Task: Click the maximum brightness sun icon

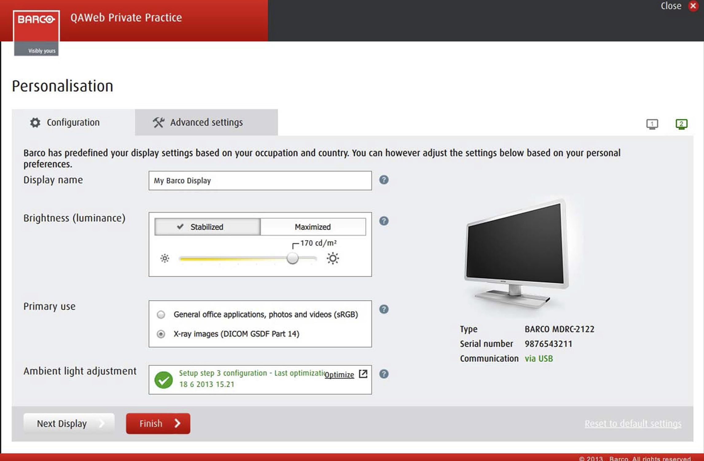Action: 333,258
